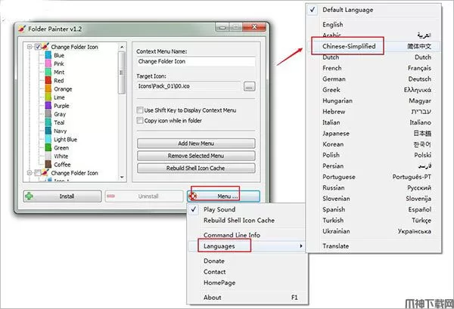Select the Pink folder color icon
The width and height of the screenshot is (454, 309).
point(48,63)
